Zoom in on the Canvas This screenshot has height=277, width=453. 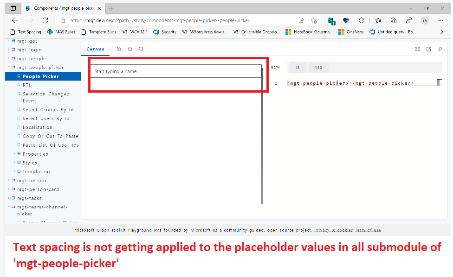[x=119, y=49]
